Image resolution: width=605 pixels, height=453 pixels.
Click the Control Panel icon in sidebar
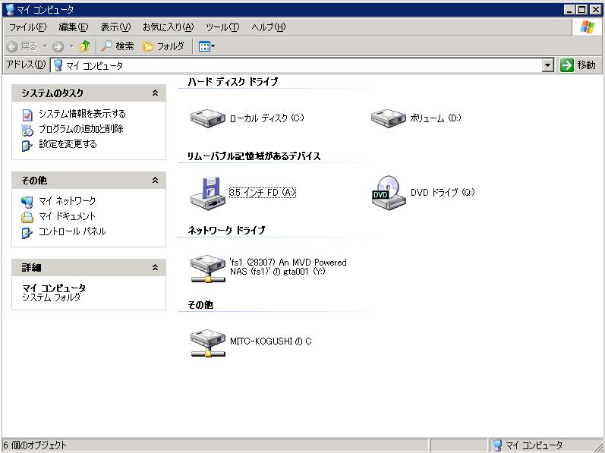(x=27, y=233)
